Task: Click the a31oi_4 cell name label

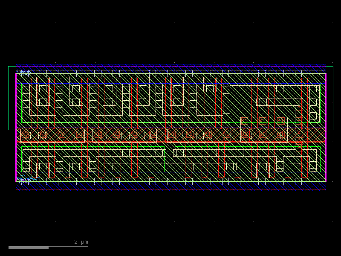Action: pyautogui.click(x=26, y=177)
